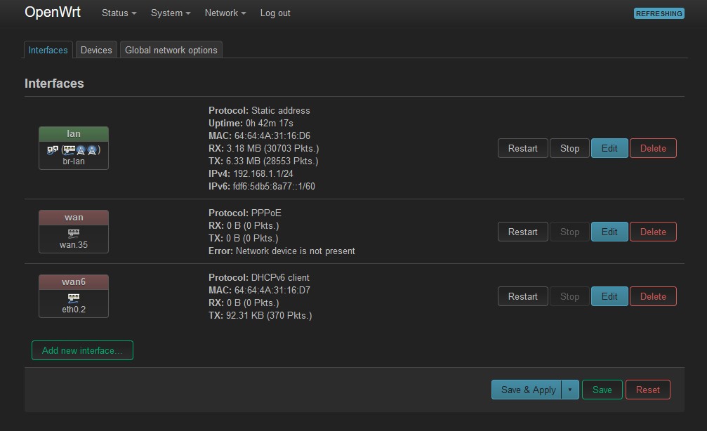Click wan6 MAC 64:64:4A:31:16:D7

point(259,290)
